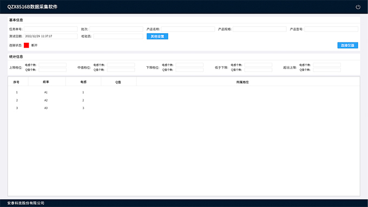
Task: Click the 中值档位 电感个数 field
Action: [121, 65]
